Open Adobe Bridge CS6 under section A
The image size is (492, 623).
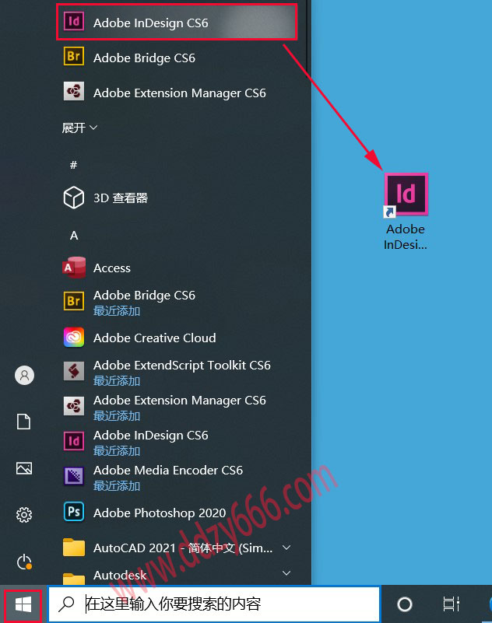coord(177,302)
